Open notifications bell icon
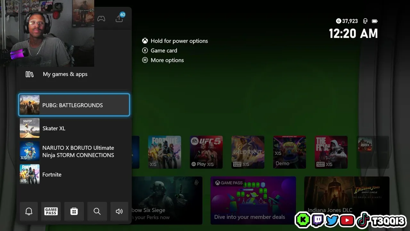This screenshot has width=410, height=231. (29, 211)
